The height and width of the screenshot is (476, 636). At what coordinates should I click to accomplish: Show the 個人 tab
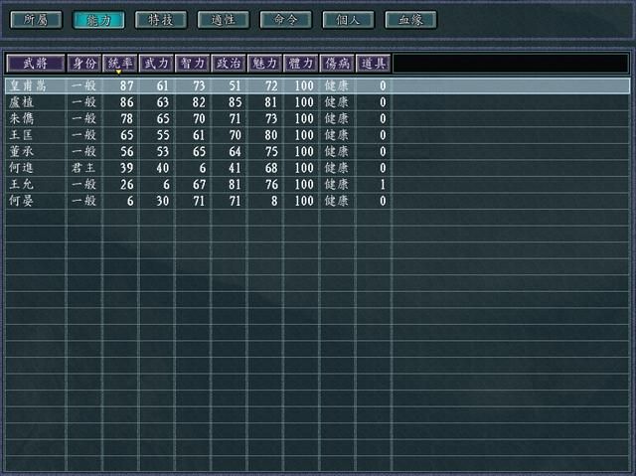348,20
